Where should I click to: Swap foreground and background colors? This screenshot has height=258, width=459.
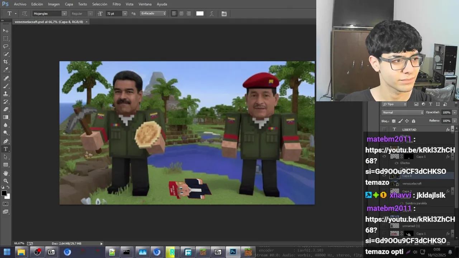[x=9, y=187]
